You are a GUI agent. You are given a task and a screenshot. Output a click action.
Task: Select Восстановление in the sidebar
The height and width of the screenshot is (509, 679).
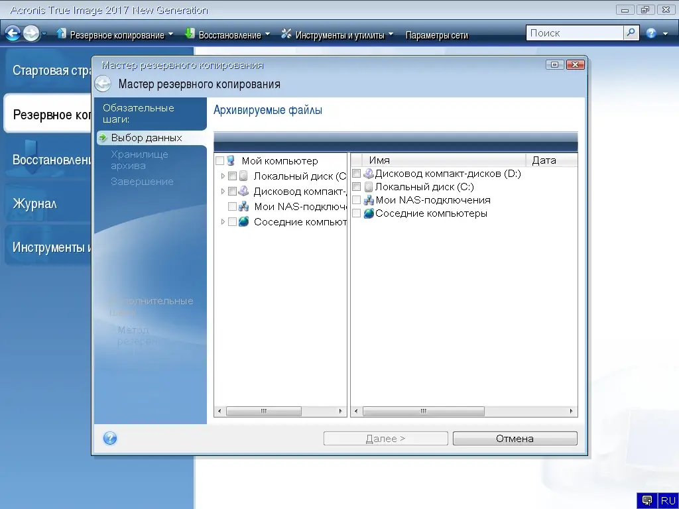[48, 159]
